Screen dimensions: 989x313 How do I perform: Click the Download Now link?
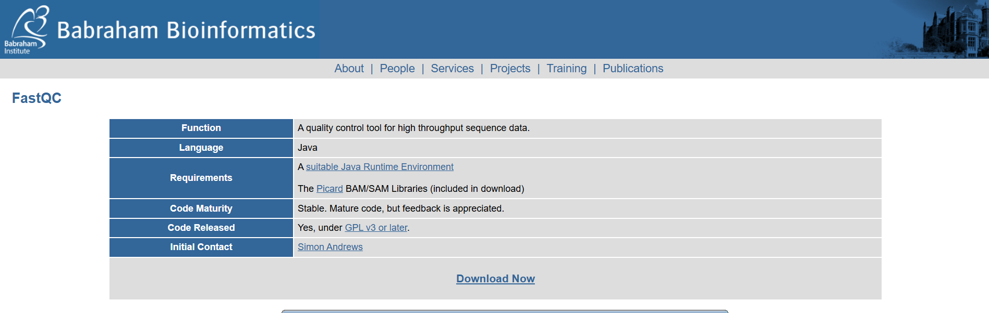pyautogui.click(x=495, y=279)
